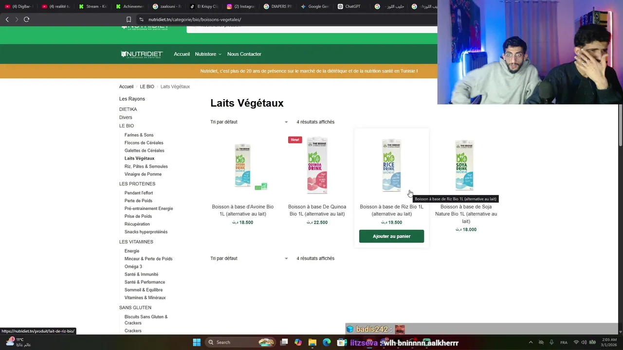Click LE BIO breadcrumb link
623x350 pixels.
pos(147,87)
